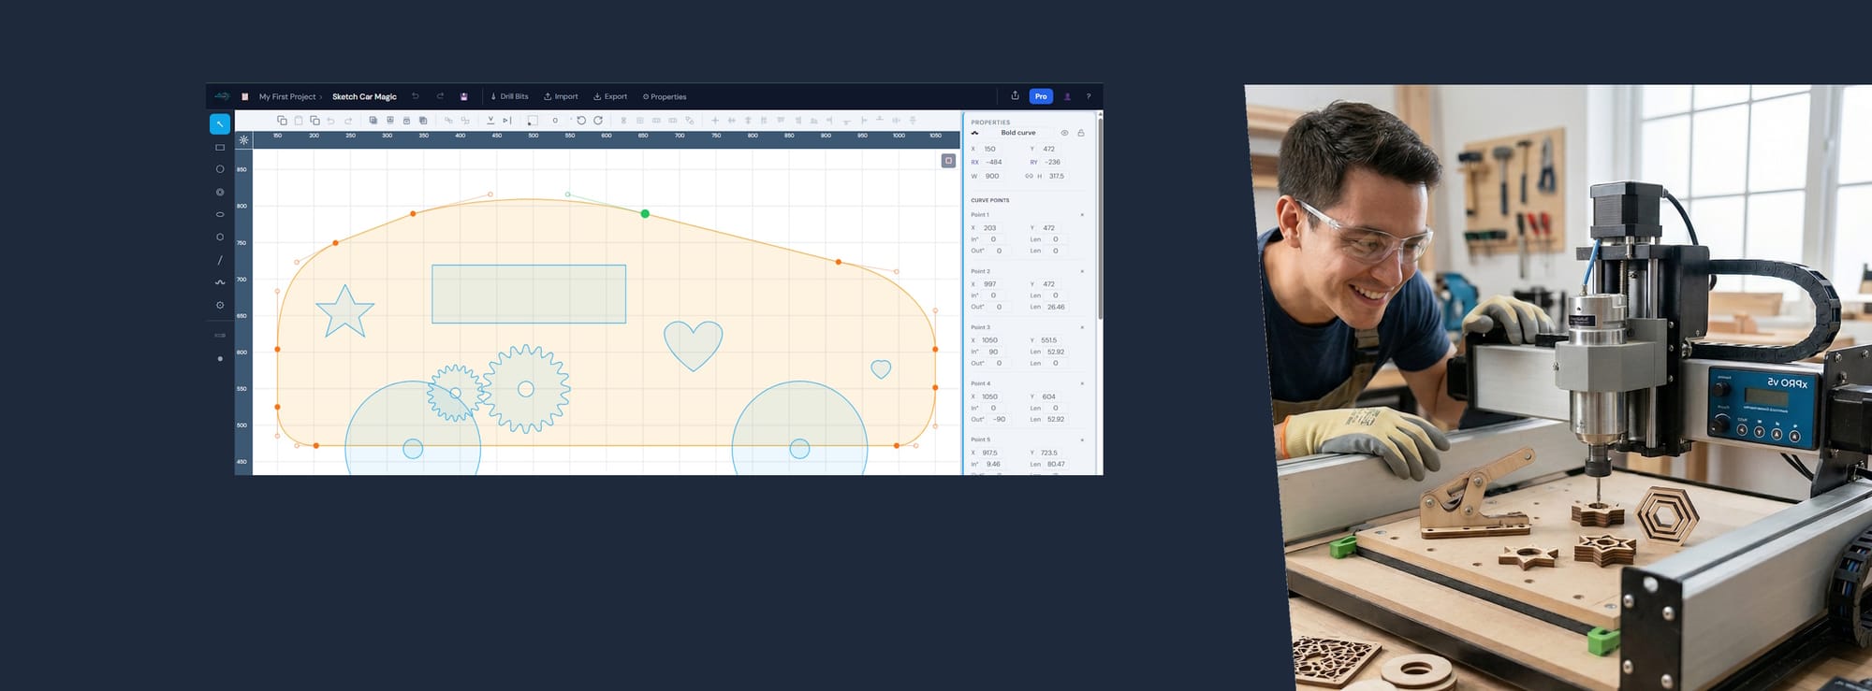
Task: Click the share icon beside Pro
Action: [x=1015, y=95]
